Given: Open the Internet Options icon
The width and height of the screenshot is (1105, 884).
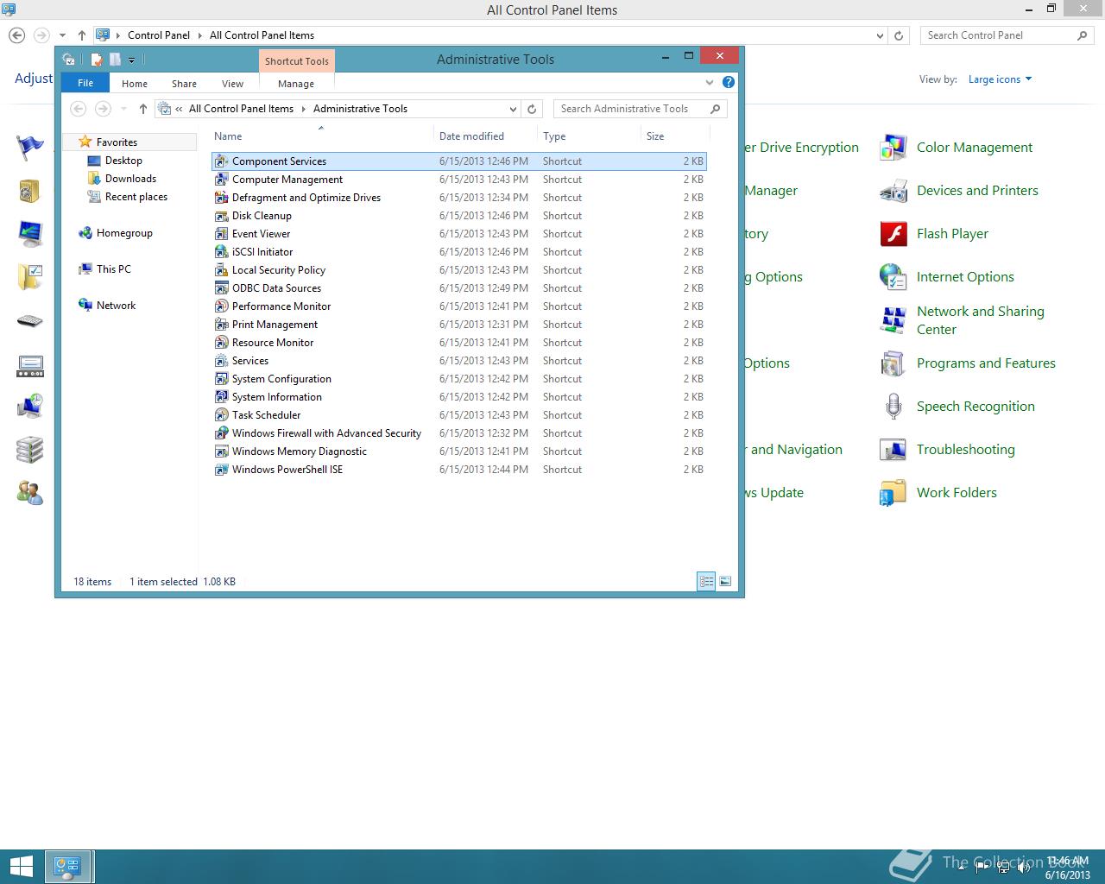Looking at the screenshot, I should pyautogui.click(x=893, y=277).
